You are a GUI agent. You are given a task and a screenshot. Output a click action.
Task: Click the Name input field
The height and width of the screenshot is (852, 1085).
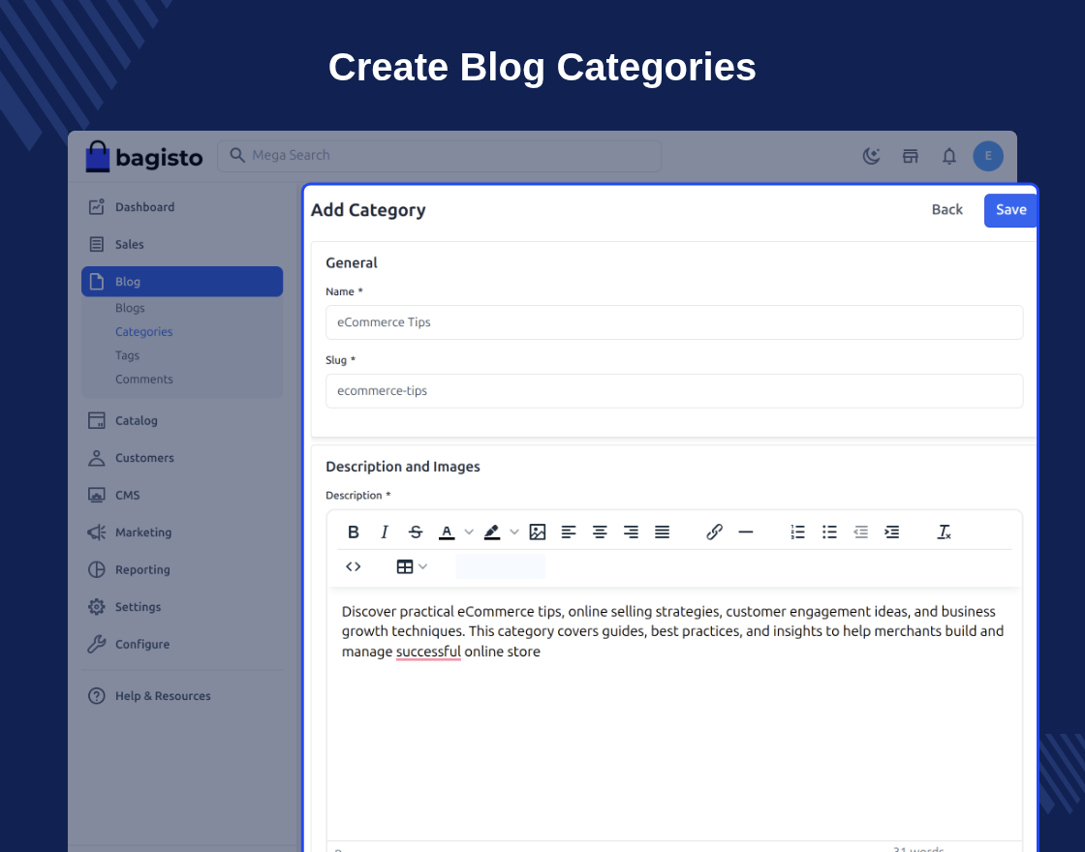[x=674, y=322]
